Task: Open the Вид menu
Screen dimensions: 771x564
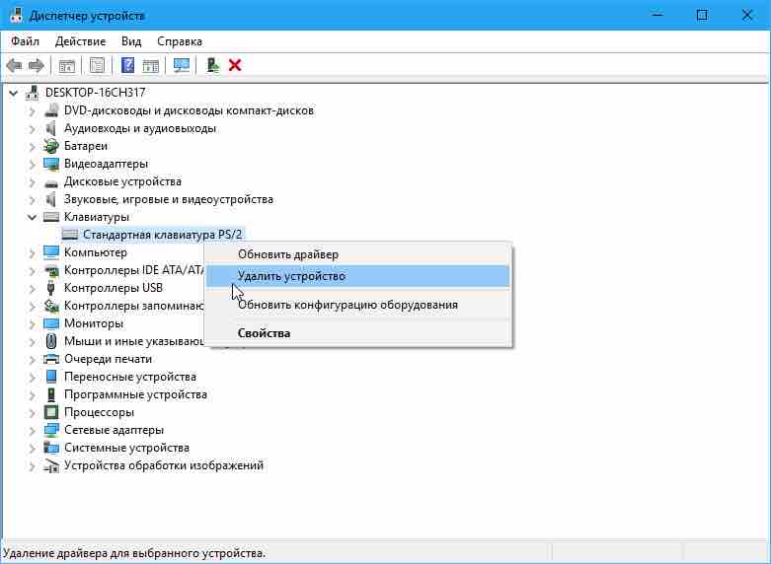Action: pyautogui.click(x=131, y=41)
